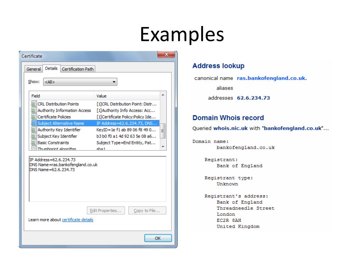Open the Show filter dropdown
This screenshot has height=273, width=364.
click(x=80, y=82)
